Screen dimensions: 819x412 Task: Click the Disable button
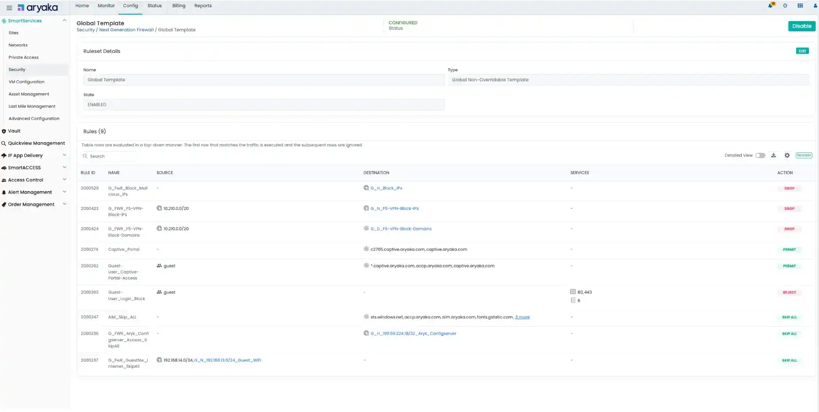coord(802,26)
